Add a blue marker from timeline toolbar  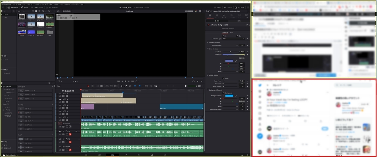pyautogui.click(x=139, y=86)
